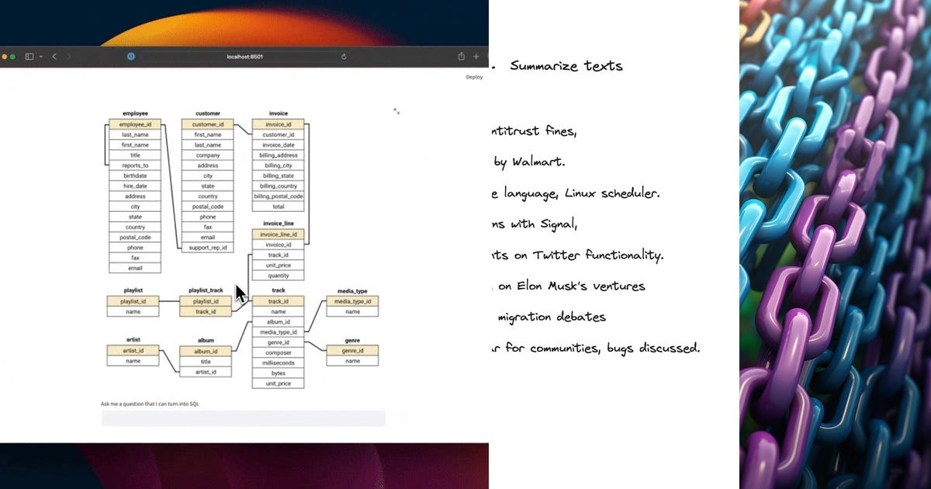Click genre_id in the genre table
931x489 pixels.
click(352, 351)
